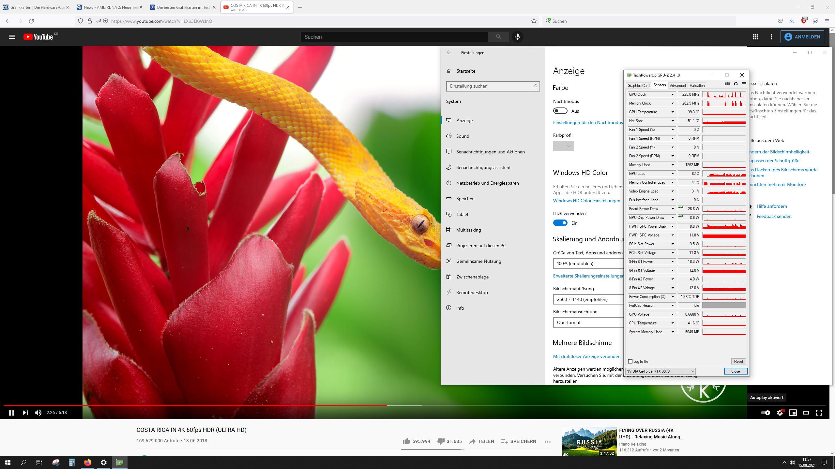
Task: Switch to the Advanced tab in GPU-Z
Action: click(x=677, y=85)
